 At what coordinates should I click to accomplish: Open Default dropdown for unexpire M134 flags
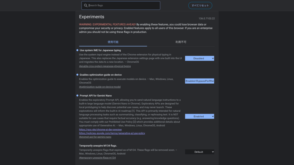200,152
